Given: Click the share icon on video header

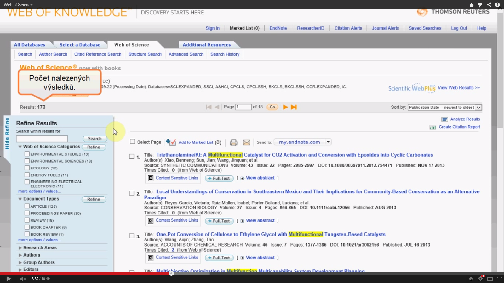Looking at the screenshot, I should [x=489, y=5].
